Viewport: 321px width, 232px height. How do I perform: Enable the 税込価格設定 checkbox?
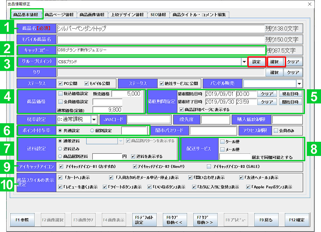tap(61, 94)
